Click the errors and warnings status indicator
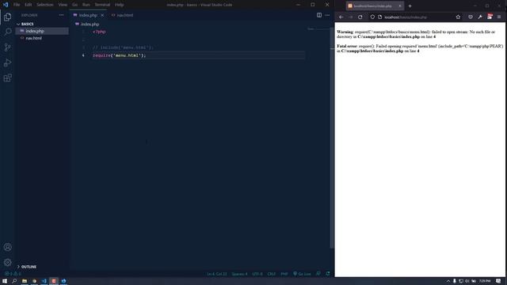This screenshot has height=285, width=507. [x=13, y=274]
